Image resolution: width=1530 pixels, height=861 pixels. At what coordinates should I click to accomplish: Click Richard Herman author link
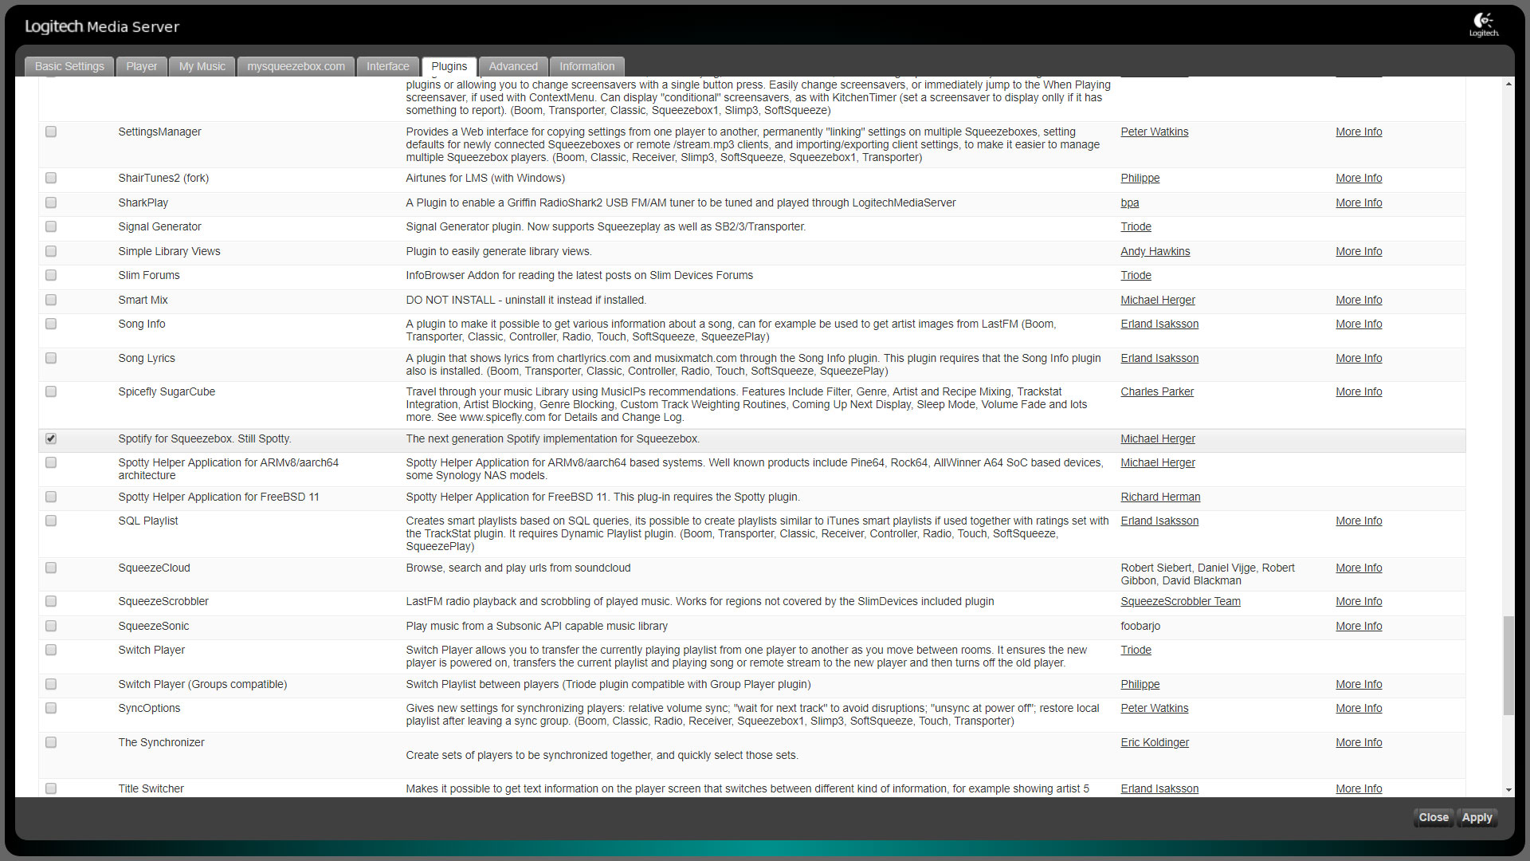click(x=1160, y=497)
